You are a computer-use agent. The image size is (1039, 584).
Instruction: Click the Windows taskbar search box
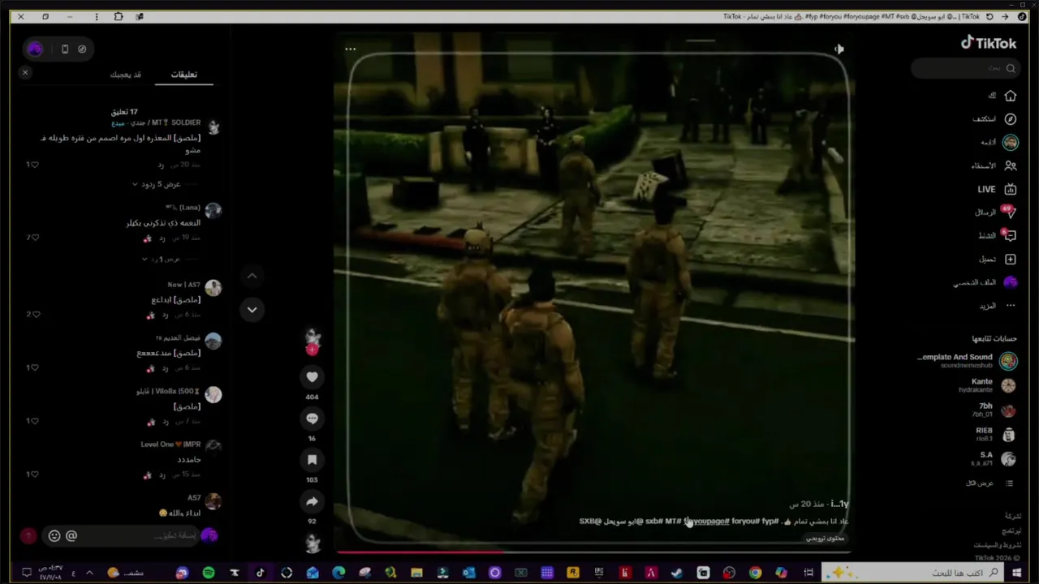913,573
